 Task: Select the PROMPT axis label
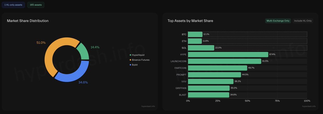click(x=181, y=75)
